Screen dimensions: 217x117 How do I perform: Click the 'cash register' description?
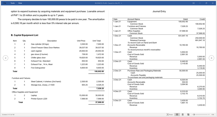point(36,51)
